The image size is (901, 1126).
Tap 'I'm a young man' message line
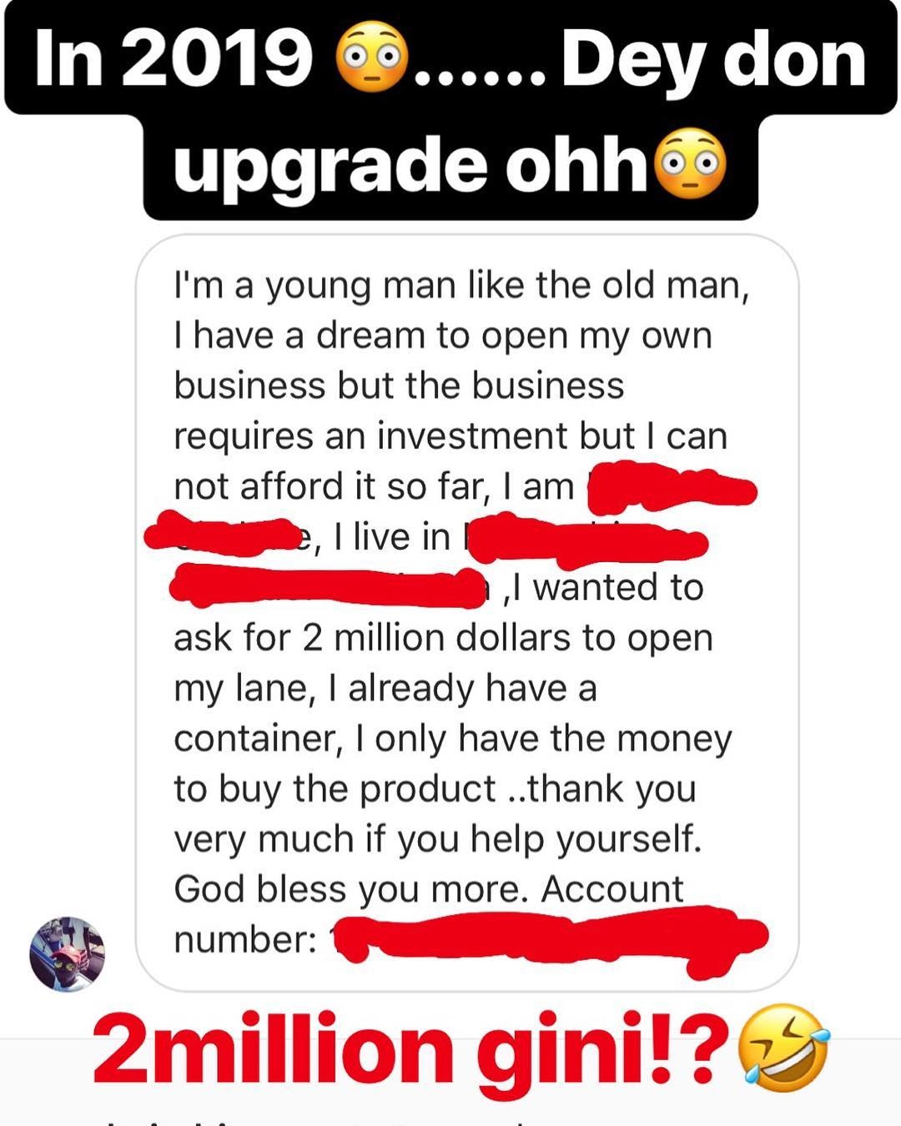[x=461, y=286]
